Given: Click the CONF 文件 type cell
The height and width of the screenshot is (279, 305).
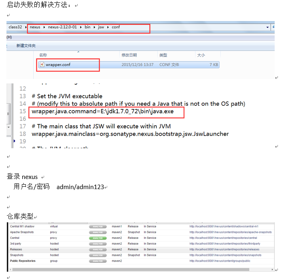Looking at the screenshot, I should [x=169, y=65].
